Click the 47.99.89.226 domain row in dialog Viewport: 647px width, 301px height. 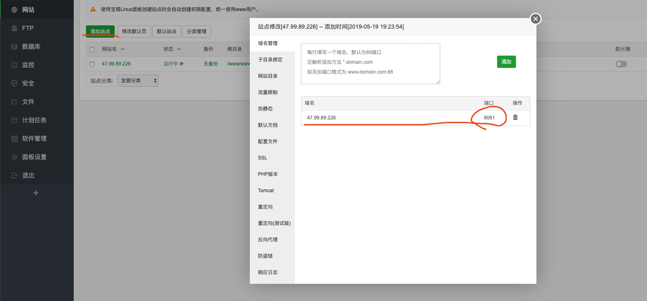click(416, 118)
